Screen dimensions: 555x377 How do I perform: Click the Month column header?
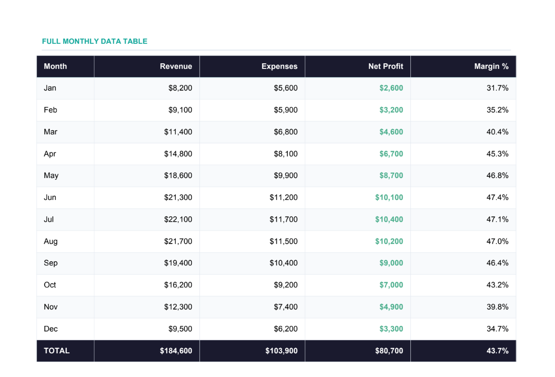55,66
